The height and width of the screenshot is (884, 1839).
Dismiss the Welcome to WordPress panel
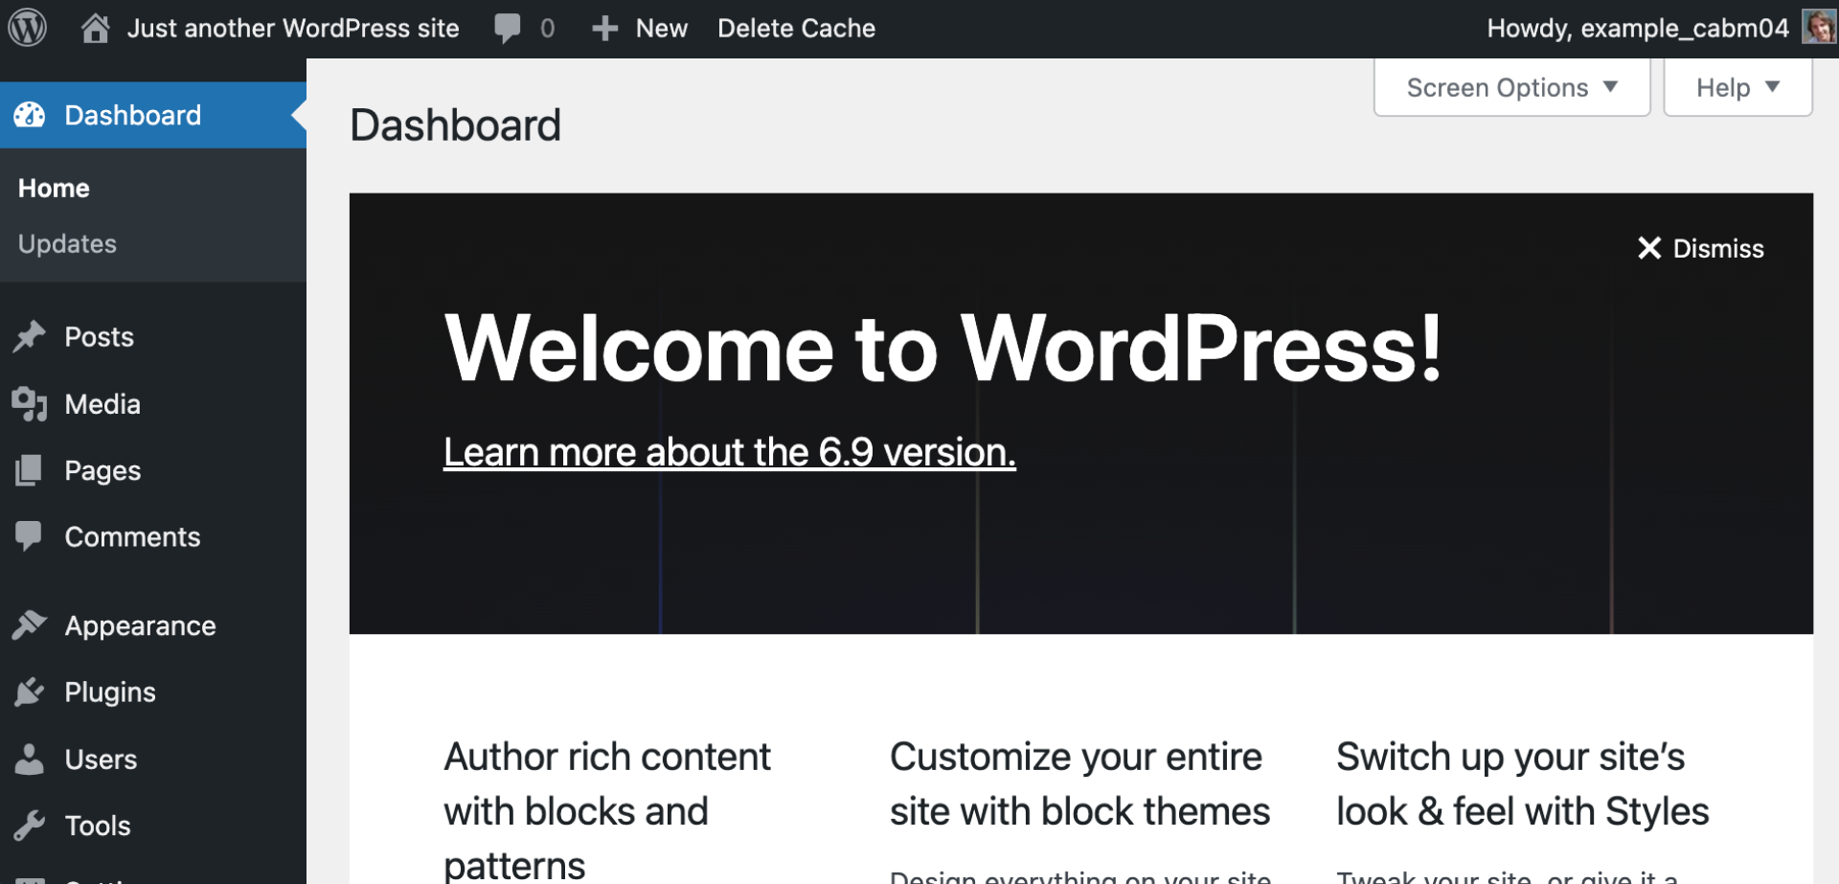pos(1700,248)
